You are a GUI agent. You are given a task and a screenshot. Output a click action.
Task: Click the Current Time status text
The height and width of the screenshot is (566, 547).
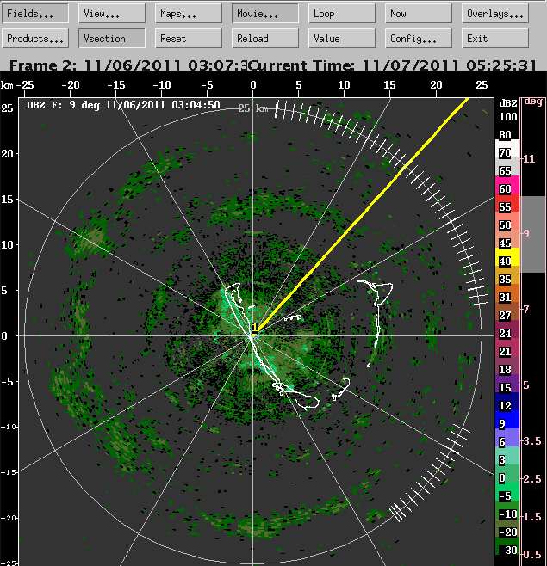393,65
